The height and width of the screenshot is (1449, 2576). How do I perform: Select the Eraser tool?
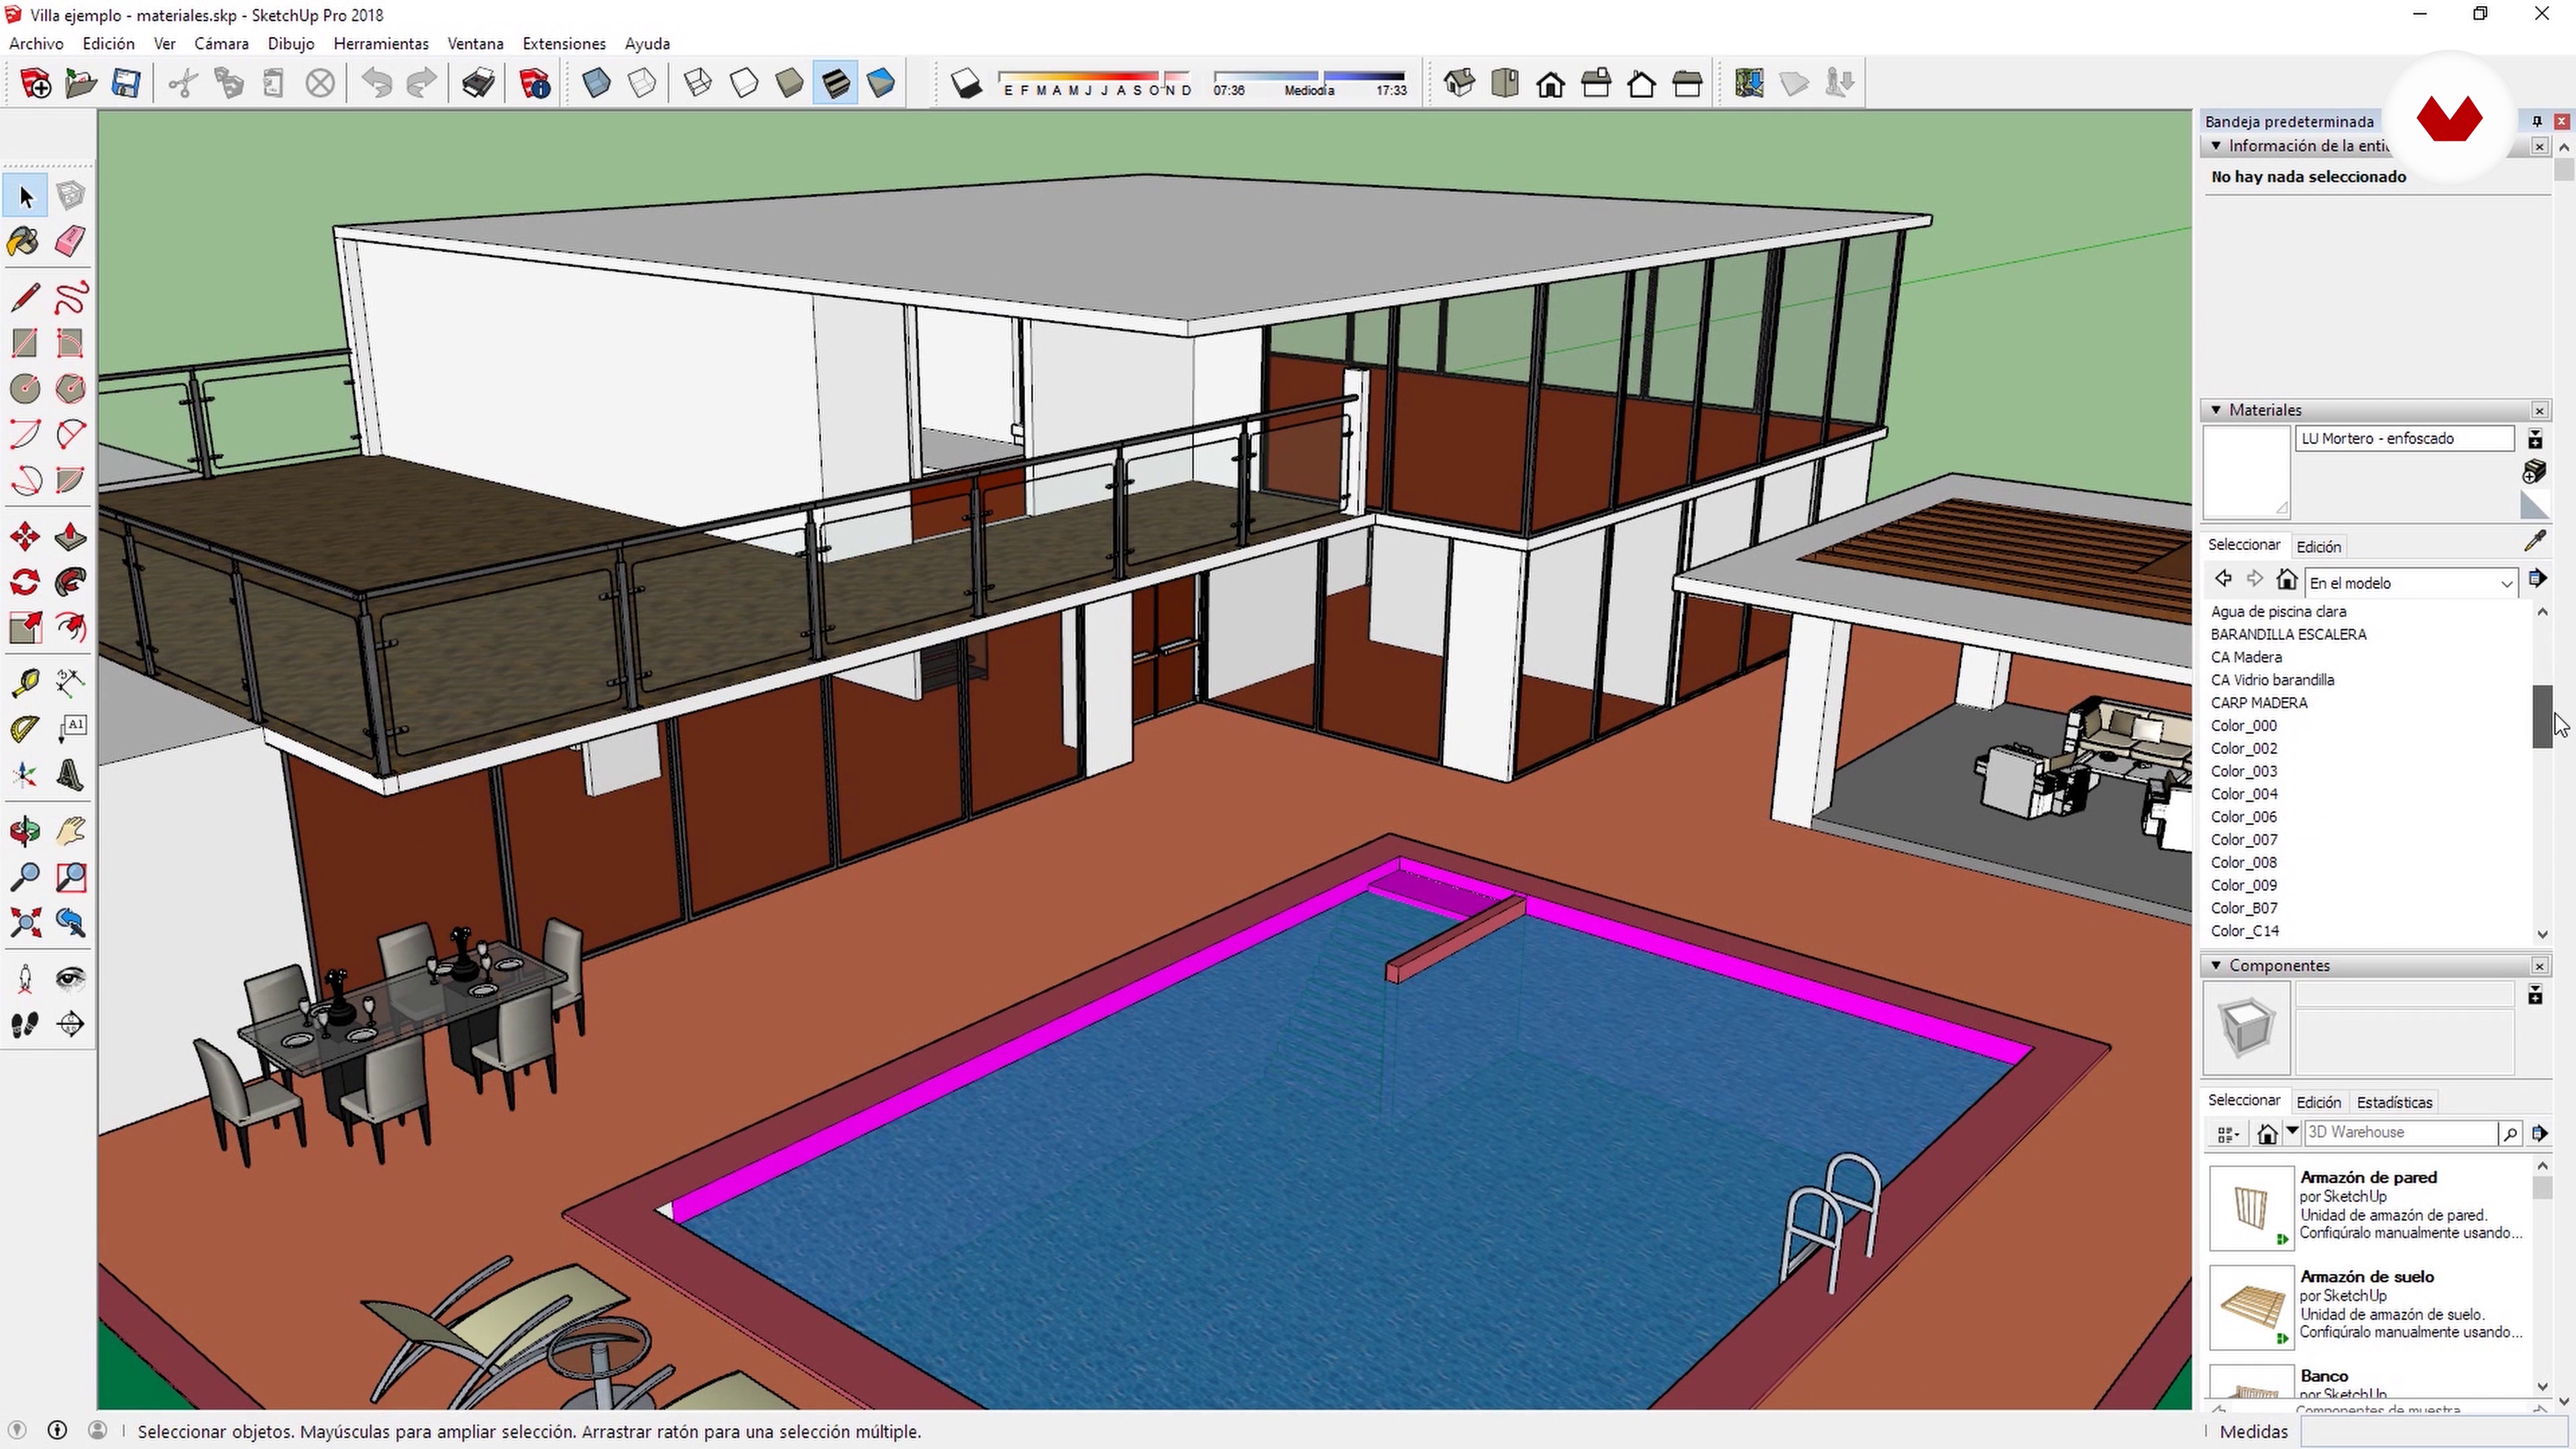tap(70, 241)
